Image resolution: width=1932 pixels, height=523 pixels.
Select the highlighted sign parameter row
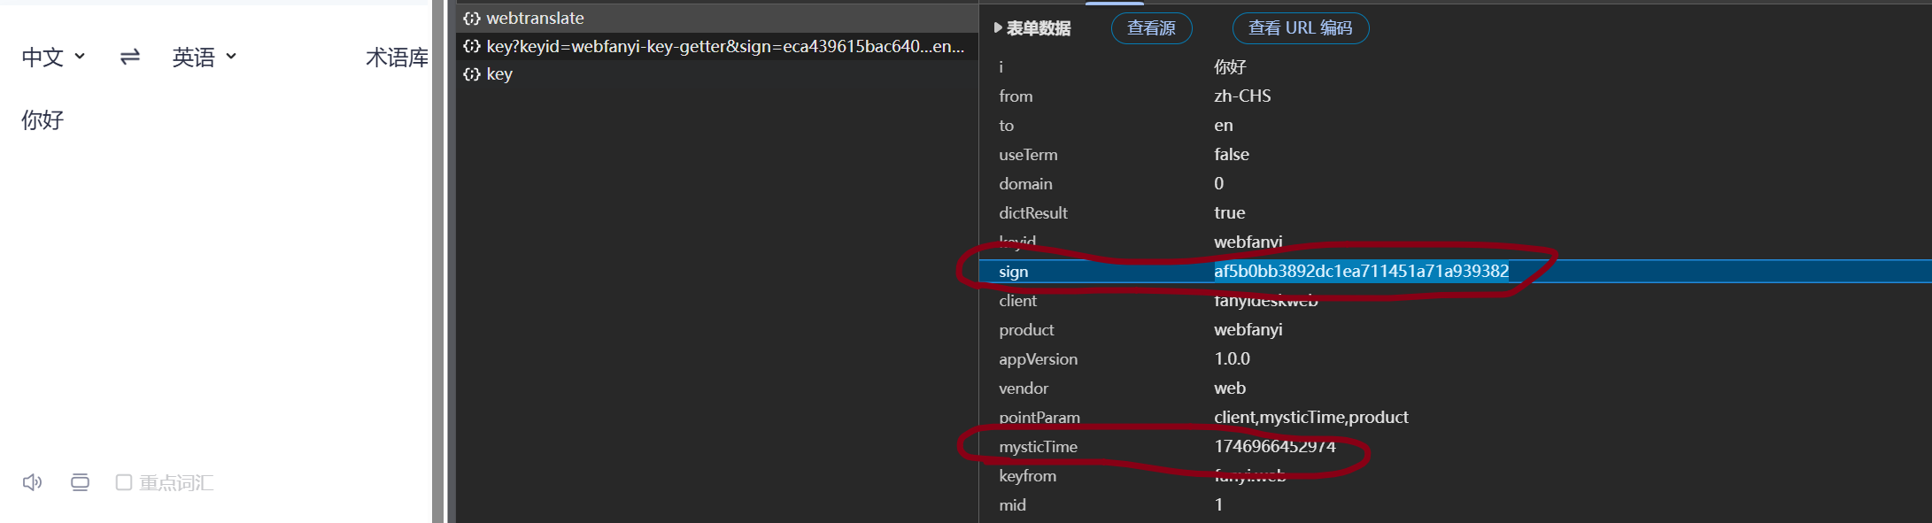[1013, 272]
